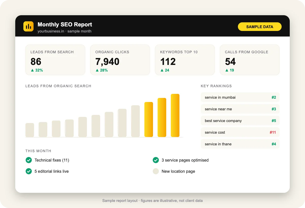Toggle the 5 editorial links live checkmark

click(29, 171)
